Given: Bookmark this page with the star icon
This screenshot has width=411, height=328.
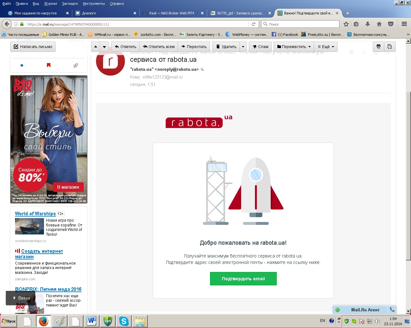Looking at the screenshot, I should pyautogui.click(x=346, y=24).
